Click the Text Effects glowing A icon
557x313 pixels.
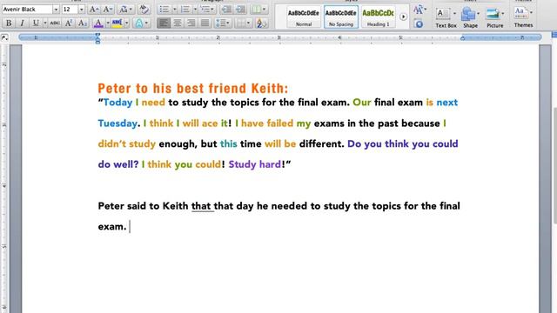coord(139,23)
